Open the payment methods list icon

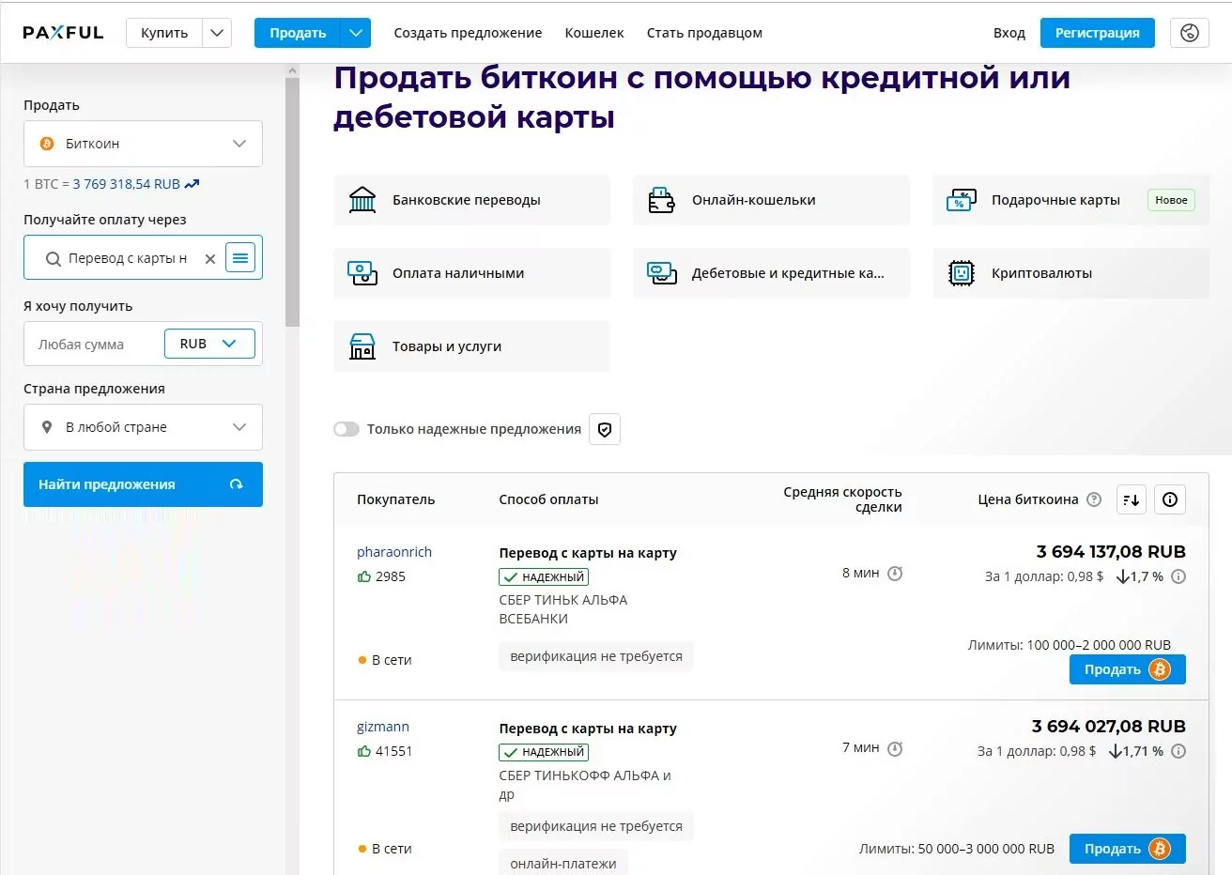coord(240,257)
